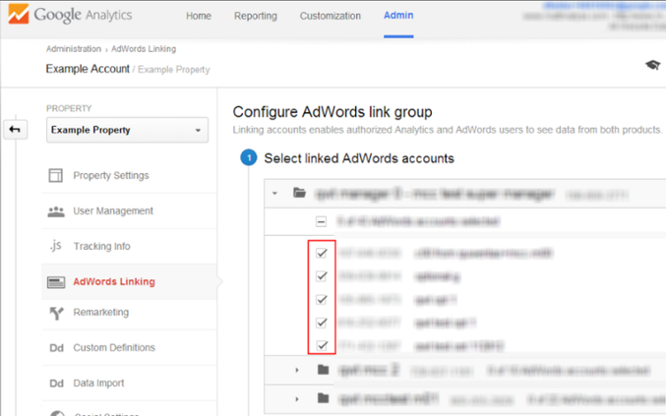Click the Example Account link
Viewport: 666px width, 416px height.
coord(88,69)
